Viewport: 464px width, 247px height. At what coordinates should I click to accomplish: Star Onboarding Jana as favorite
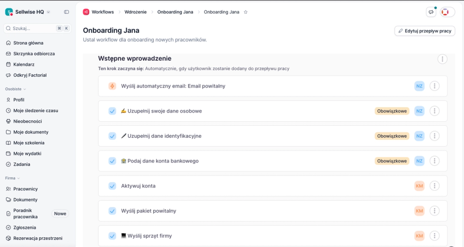point(245,12)
